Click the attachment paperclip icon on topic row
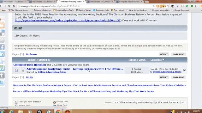 tap(23, 70)
